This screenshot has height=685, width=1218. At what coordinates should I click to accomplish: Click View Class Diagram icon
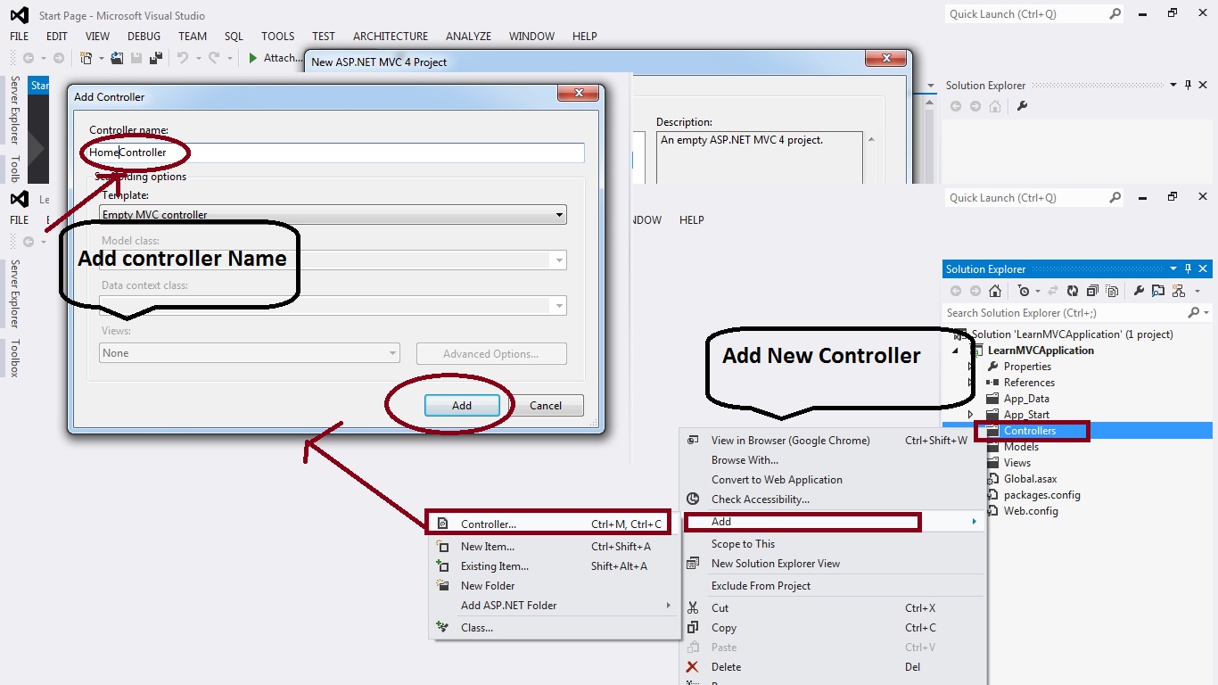pos(1179,291)
